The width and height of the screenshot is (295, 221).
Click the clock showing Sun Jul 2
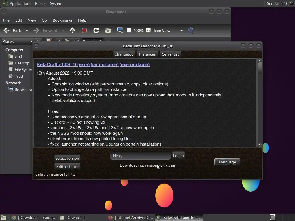[280, 3]
